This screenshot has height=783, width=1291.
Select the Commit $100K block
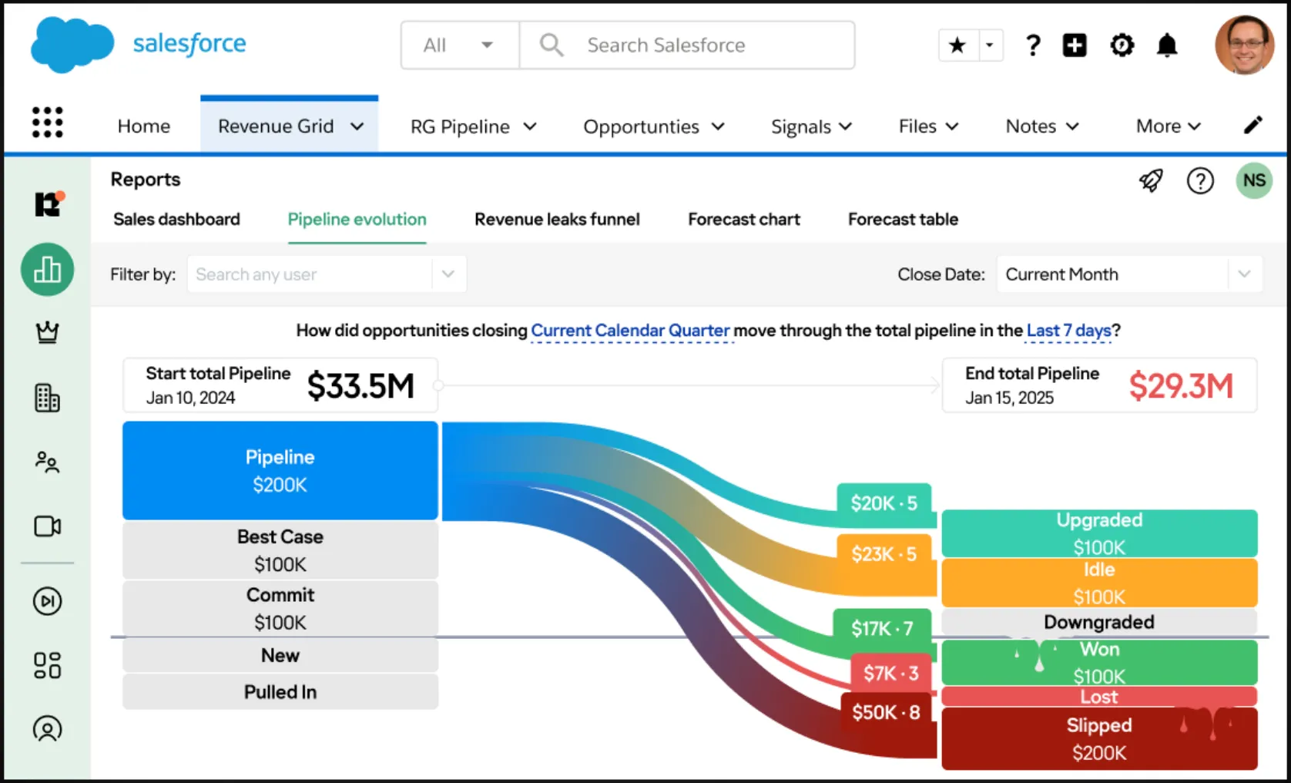(280, 609)
